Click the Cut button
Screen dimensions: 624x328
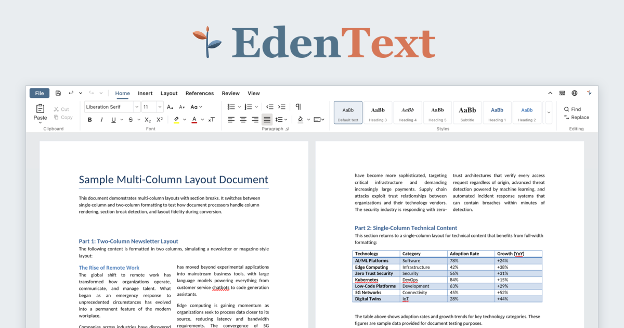tap(61, 109)
